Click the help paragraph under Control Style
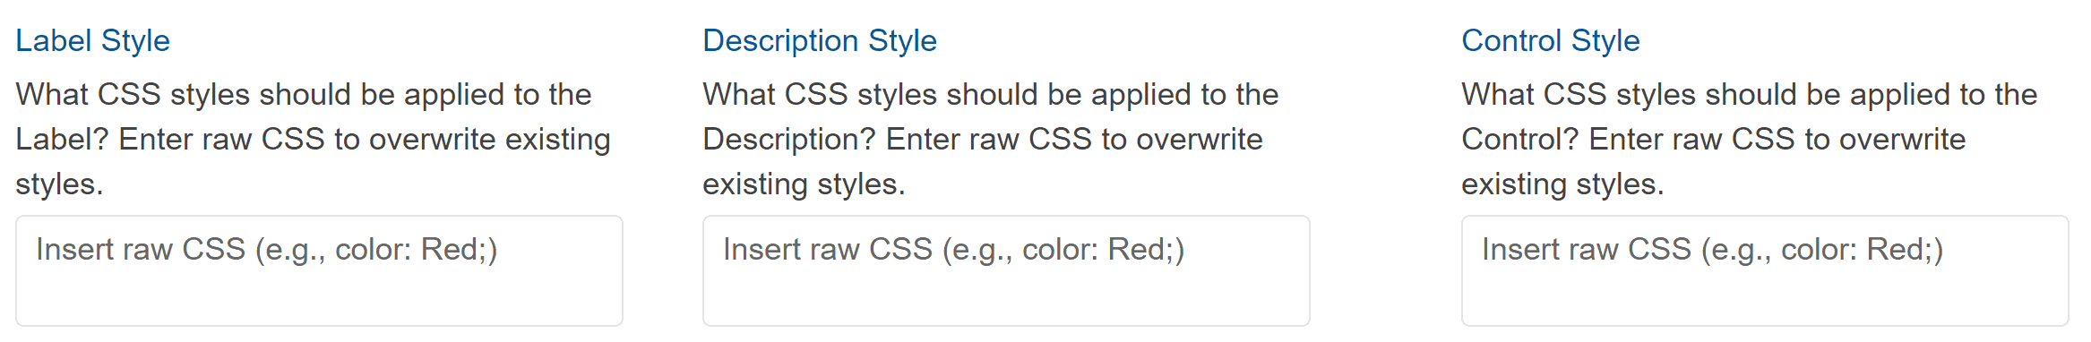 pyautogui.click(x=1750, y=139)
